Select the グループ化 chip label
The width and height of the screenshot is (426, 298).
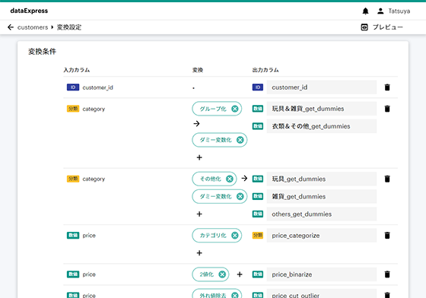click(213, 109)
